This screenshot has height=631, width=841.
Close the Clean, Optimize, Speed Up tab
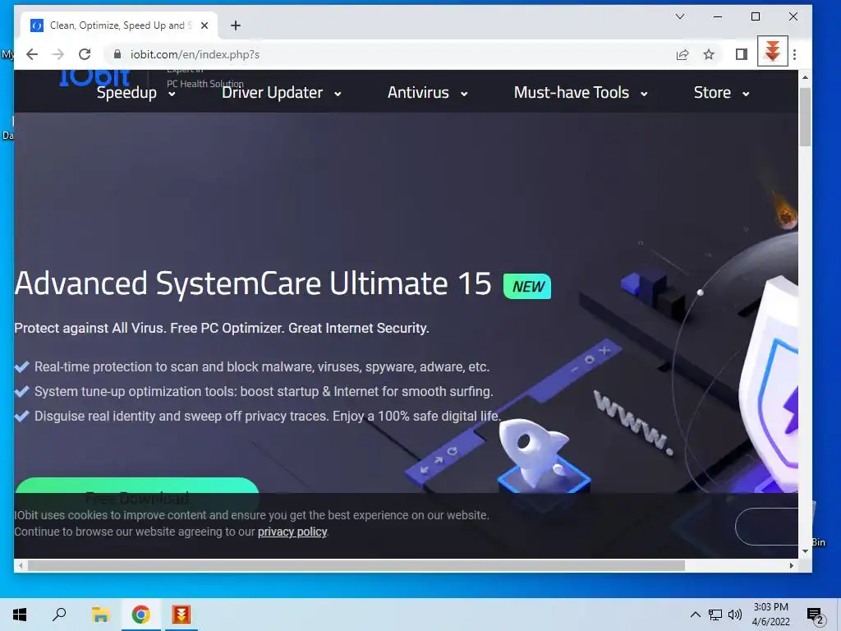pyautogui.click(x=205, y=25)
